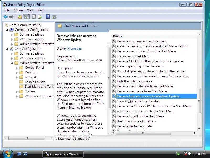
Task: Open the Windows Start orb
Action: click(x=8, y=154)
